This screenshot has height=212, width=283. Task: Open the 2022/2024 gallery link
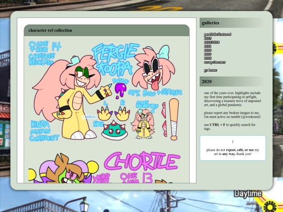(212, 42)
